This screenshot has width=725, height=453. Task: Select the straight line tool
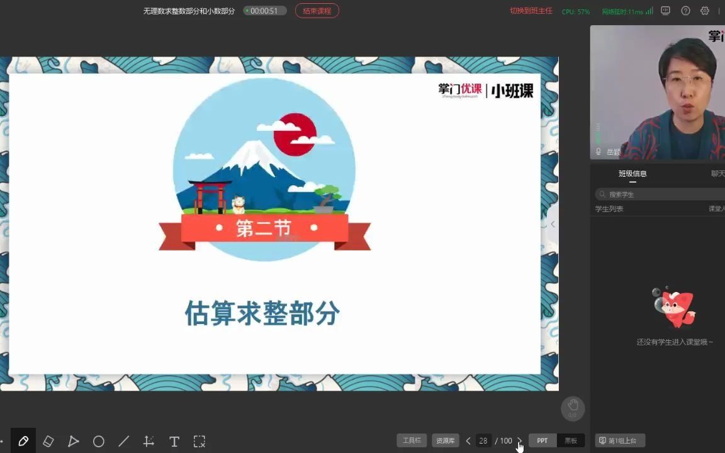[124, 441]
